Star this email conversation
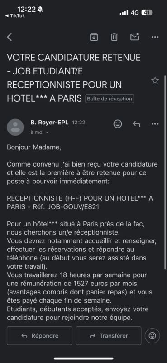Screen dimensions: 167x363 pyautogui.click(x=155, y=81)
